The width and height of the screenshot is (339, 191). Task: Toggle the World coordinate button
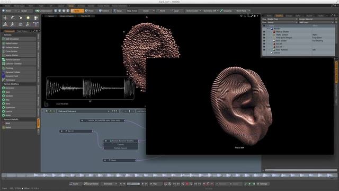163,11
